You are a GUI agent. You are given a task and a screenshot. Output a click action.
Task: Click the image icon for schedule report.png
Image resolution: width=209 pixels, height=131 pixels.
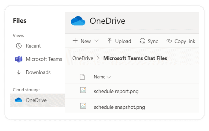pos(83,90)
